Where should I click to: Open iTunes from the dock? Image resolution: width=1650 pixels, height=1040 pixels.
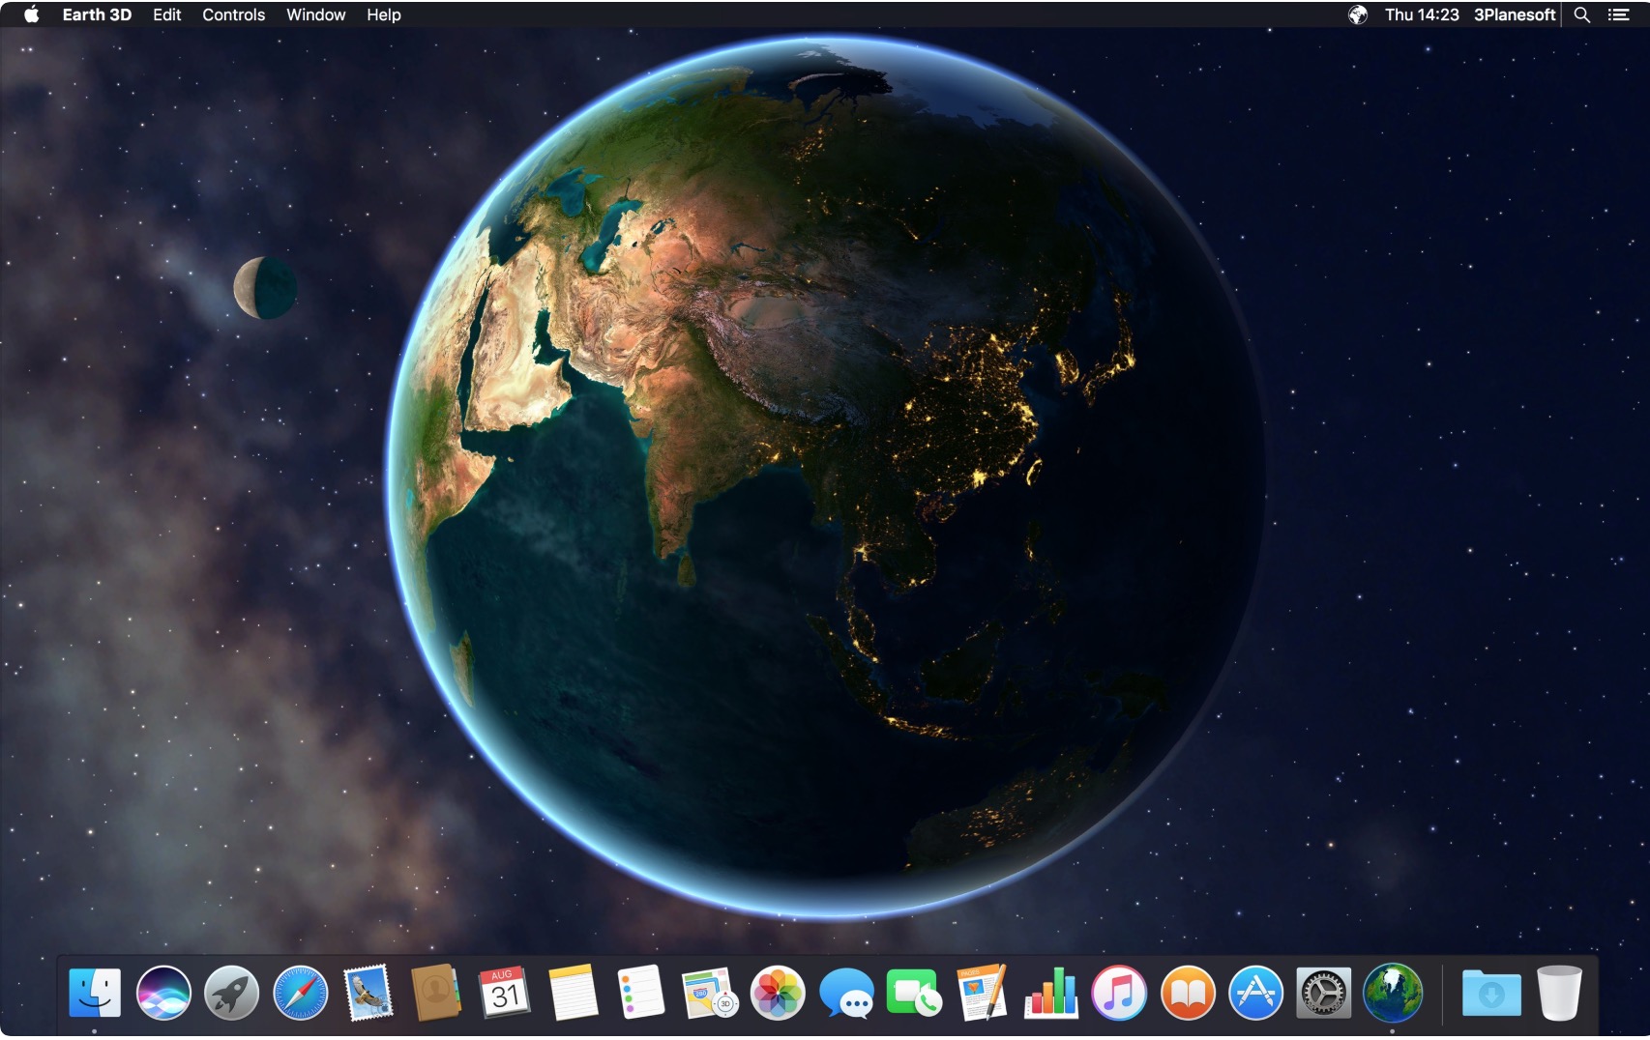(x=1119, y=993)
